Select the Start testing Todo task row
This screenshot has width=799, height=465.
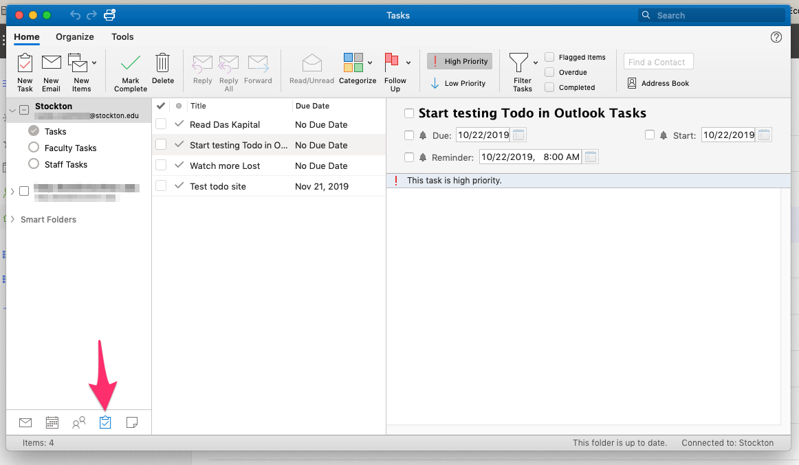tap(269, 145)
